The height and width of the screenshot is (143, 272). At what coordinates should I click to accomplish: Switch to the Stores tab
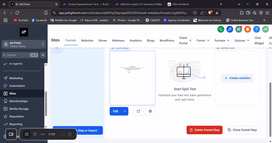point(103,40)
